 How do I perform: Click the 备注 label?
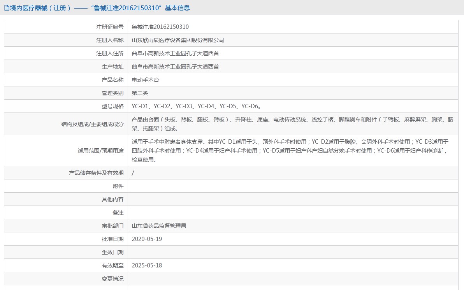[x=118, y=213]
